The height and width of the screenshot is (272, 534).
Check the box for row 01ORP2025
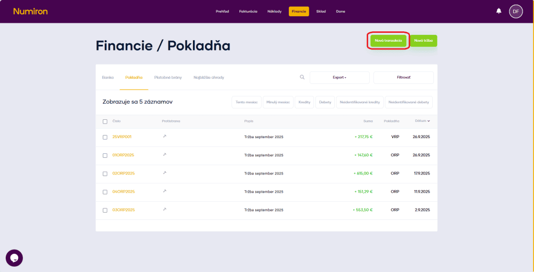[x=105, y=156]
